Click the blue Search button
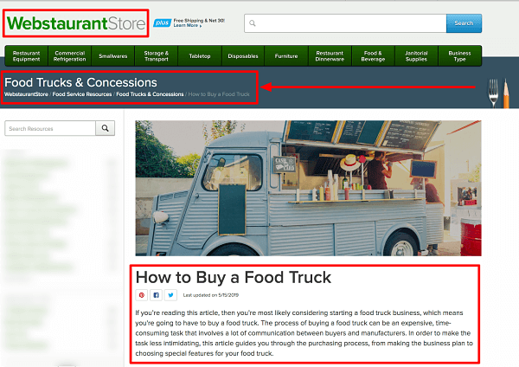Screen dimensions: 519x367 pos(464,23)
